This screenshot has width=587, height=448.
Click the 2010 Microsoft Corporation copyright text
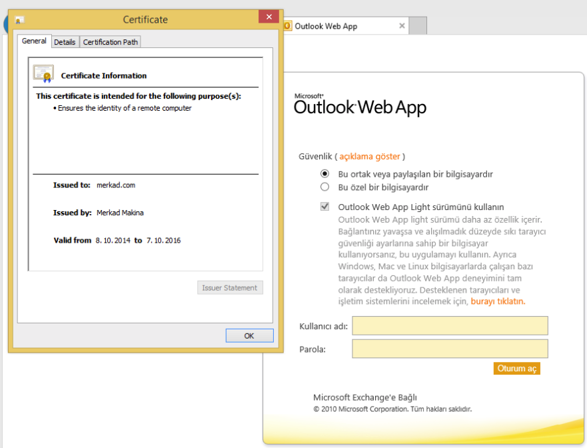point(392,409)
